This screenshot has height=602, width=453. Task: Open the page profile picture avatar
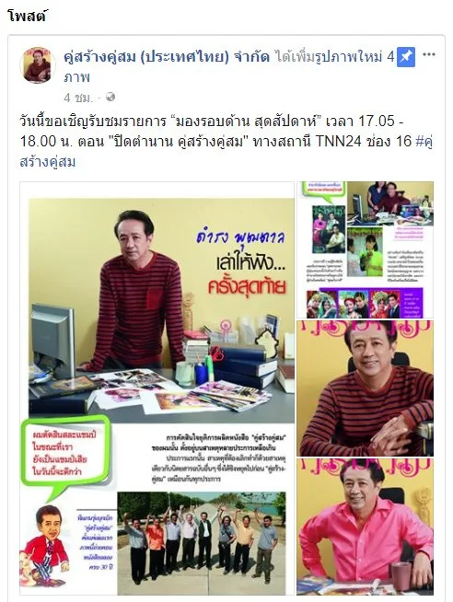point(37,64)
